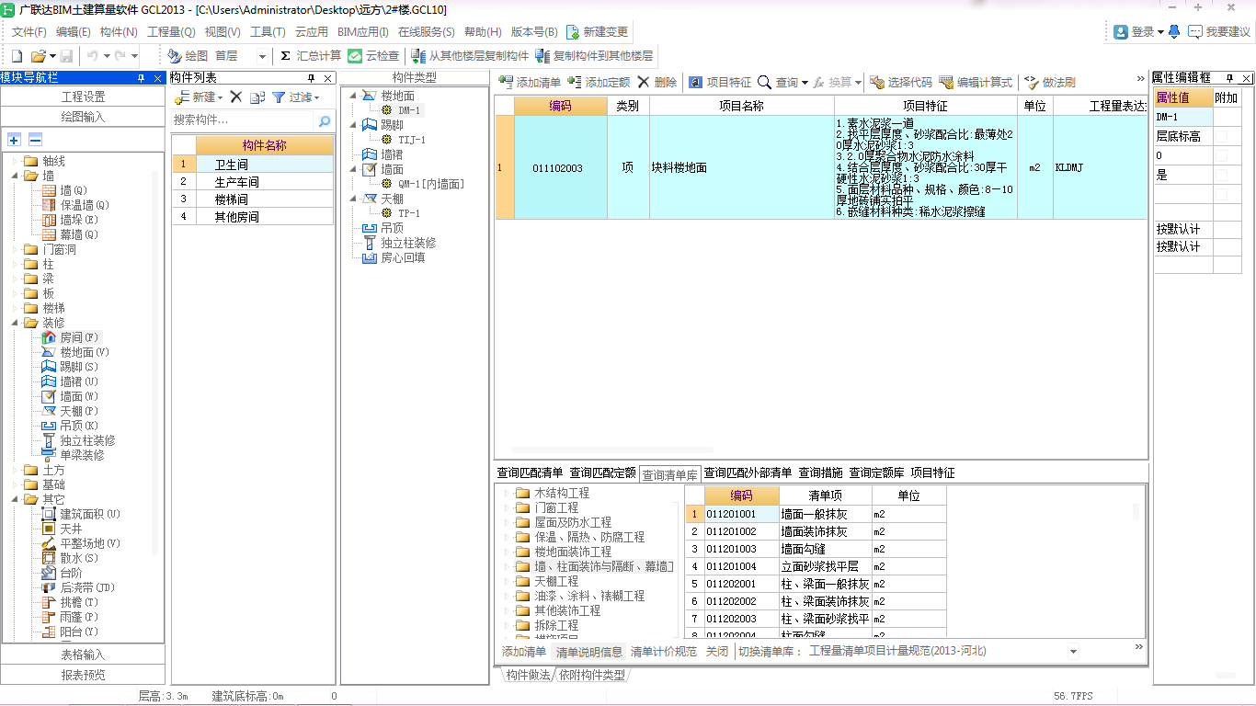Click 删除 in the bill toolbar

[657, 82]
